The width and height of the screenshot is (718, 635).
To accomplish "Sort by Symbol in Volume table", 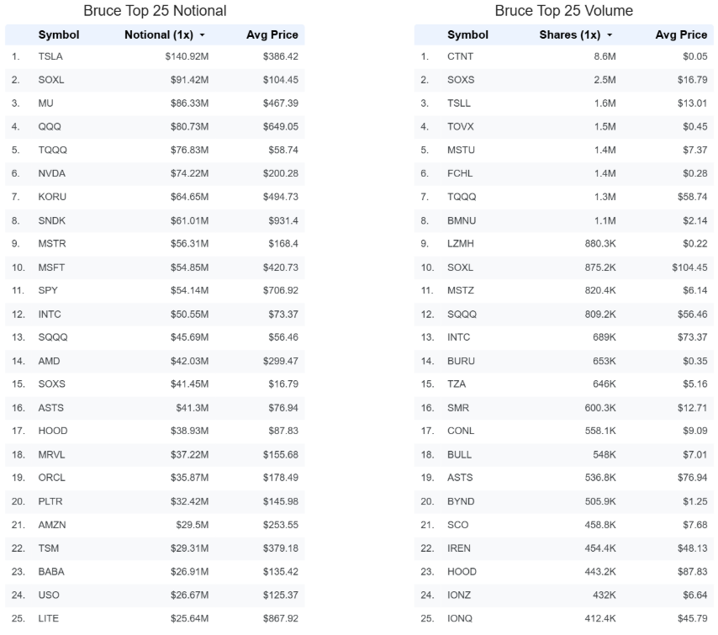I will coord(467,34).
